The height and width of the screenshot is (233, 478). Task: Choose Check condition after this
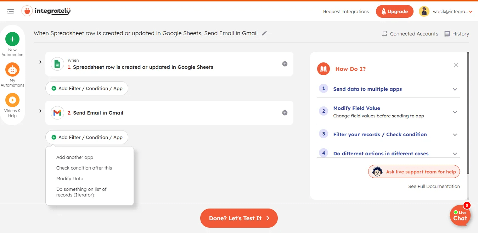click(x=84, y=168)
